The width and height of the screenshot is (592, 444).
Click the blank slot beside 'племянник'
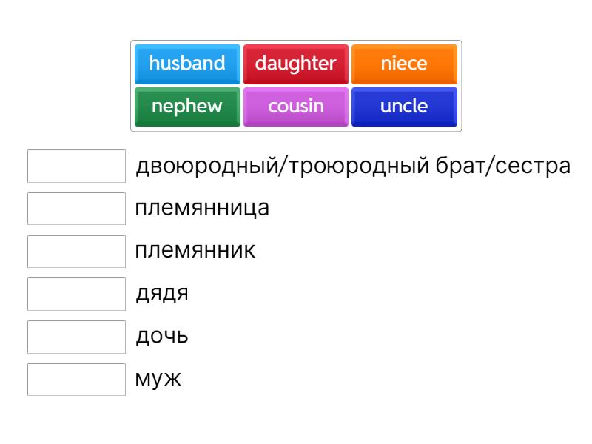tap(77, 251)
